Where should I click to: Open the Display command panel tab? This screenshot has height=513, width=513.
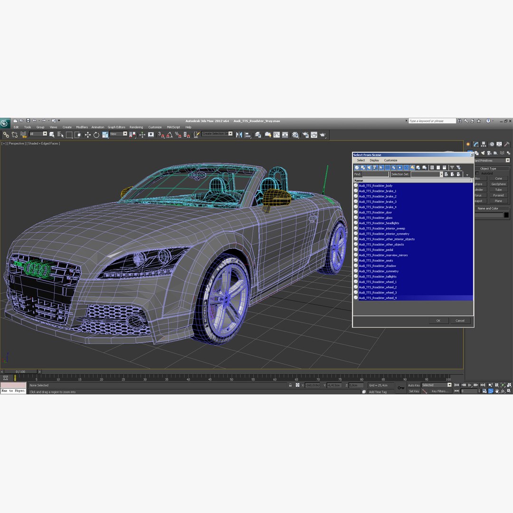click(x=499, y=144)
